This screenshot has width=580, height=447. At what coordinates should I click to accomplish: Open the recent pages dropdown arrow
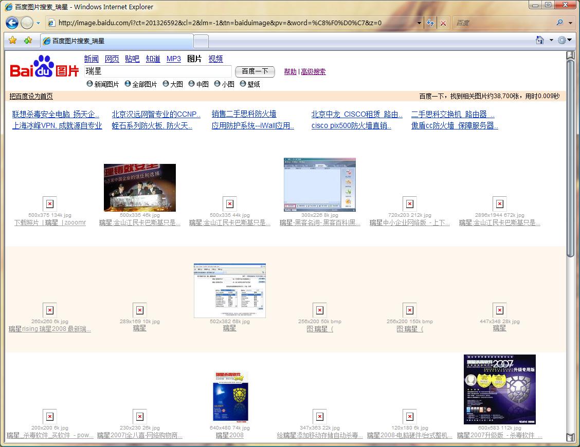(x=38, y=23)
